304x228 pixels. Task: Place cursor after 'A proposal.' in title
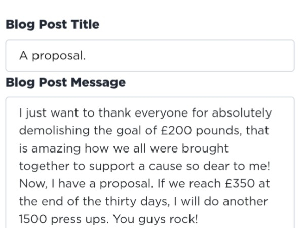tap(86, 56)
